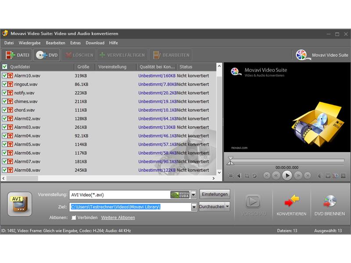Click the fullscreen icon under the preview
351x263 pixels.
coord(231,176)
